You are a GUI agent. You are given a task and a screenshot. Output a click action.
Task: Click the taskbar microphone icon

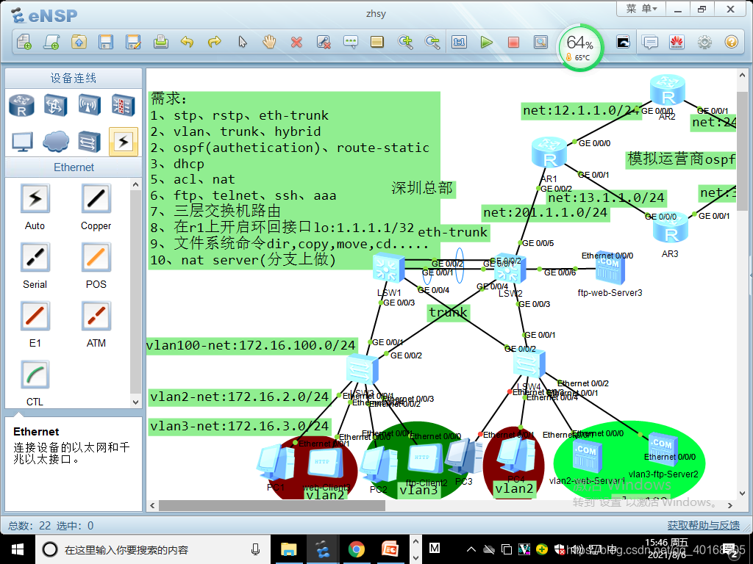tap(255, 549)
